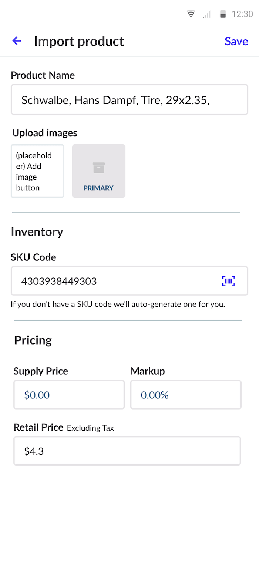Screen dimensions: 259x569
Task: Tap the battery status icon
Action: pos(223,14)
